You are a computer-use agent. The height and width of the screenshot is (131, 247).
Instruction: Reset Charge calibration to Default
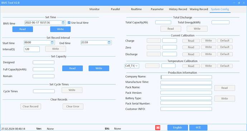225,40
